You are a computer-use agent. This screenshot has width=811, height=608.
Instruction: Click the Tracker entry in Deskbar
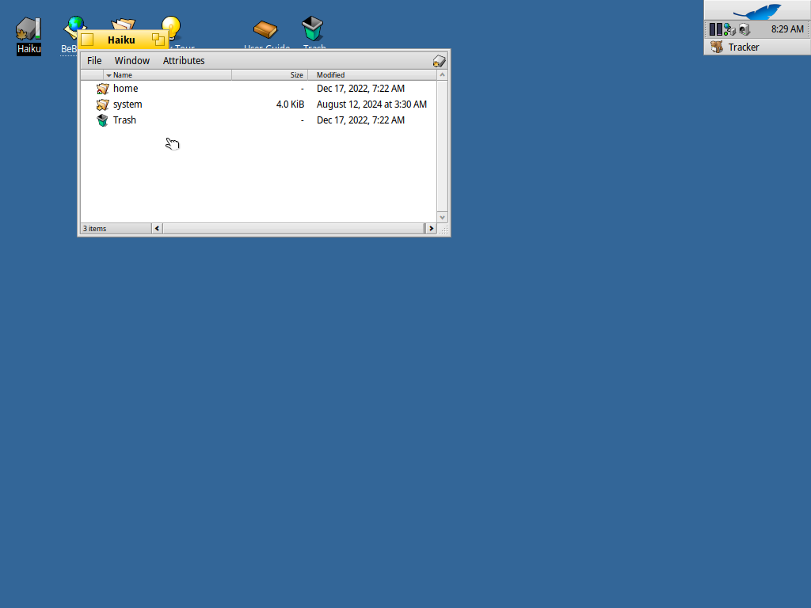(x=757, y=47)
